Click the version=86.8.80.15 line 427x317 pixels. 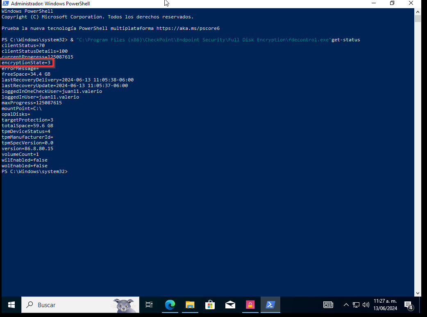27,148
